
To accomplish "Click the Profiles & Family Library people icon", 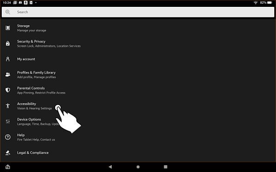I will pyautogui.click(x=8, y=75).
